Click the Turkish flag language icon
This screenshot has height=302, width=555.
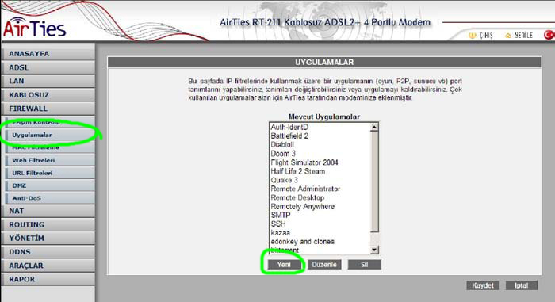pyautogui.click(x=549, y=35)
